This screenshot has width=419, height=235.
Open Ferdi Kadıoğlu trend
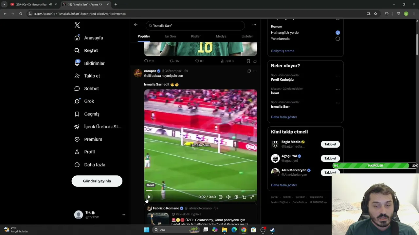pyautogui.click(x=282, y=80)
